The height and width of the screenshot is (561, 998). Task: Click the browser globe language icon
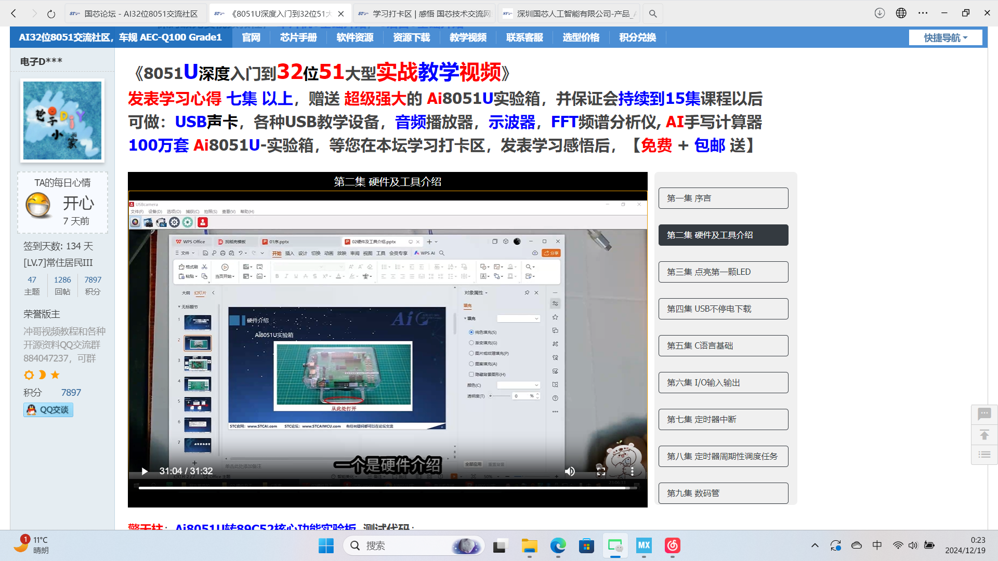click(x=901, y=13)
